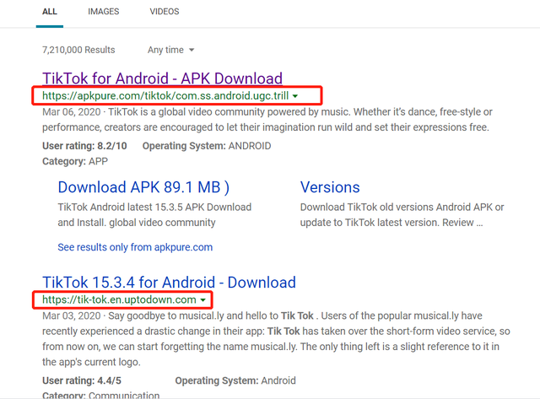Open TikTok 15.3.4 for Android - Download result
540x399 pixels.
click(169, 283)
